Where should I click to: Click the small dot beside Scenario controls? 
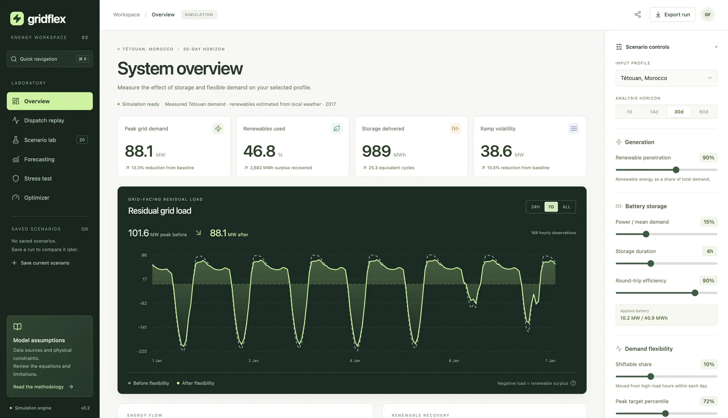tap(716, 47)
